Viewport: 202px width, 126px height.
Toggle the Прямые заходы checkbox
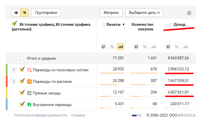(x=22, y=93)
